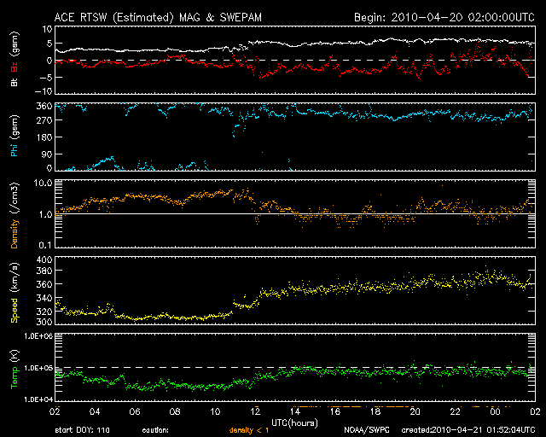Click the "18" hour tick label
This screenshot has height=437, width=546.
375,411
